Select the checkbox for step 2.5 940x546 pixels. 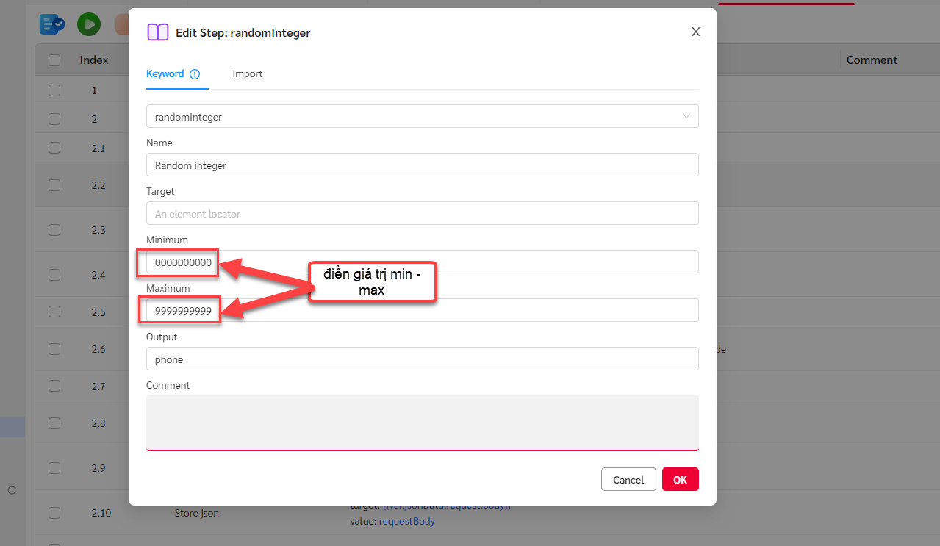click(x=54, y=312)
